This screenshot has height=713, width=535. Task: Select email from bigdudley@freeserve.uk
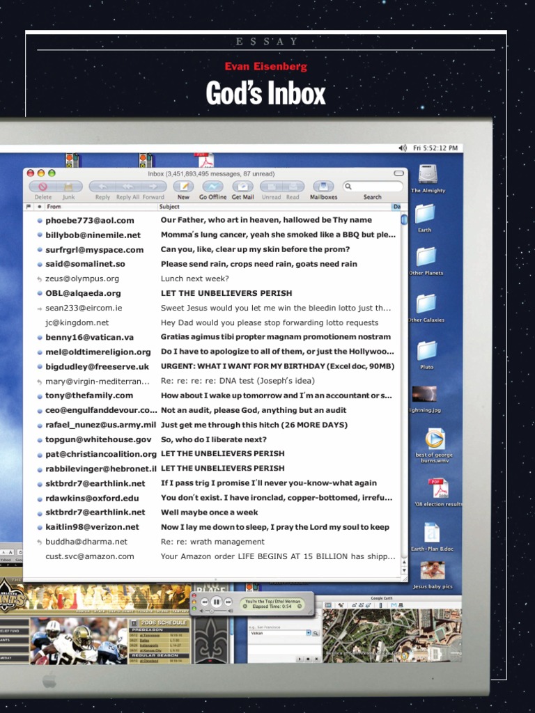(213, 366)
